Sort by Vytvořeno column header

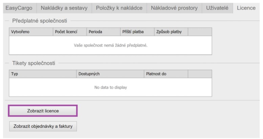[x=31, y=32]
